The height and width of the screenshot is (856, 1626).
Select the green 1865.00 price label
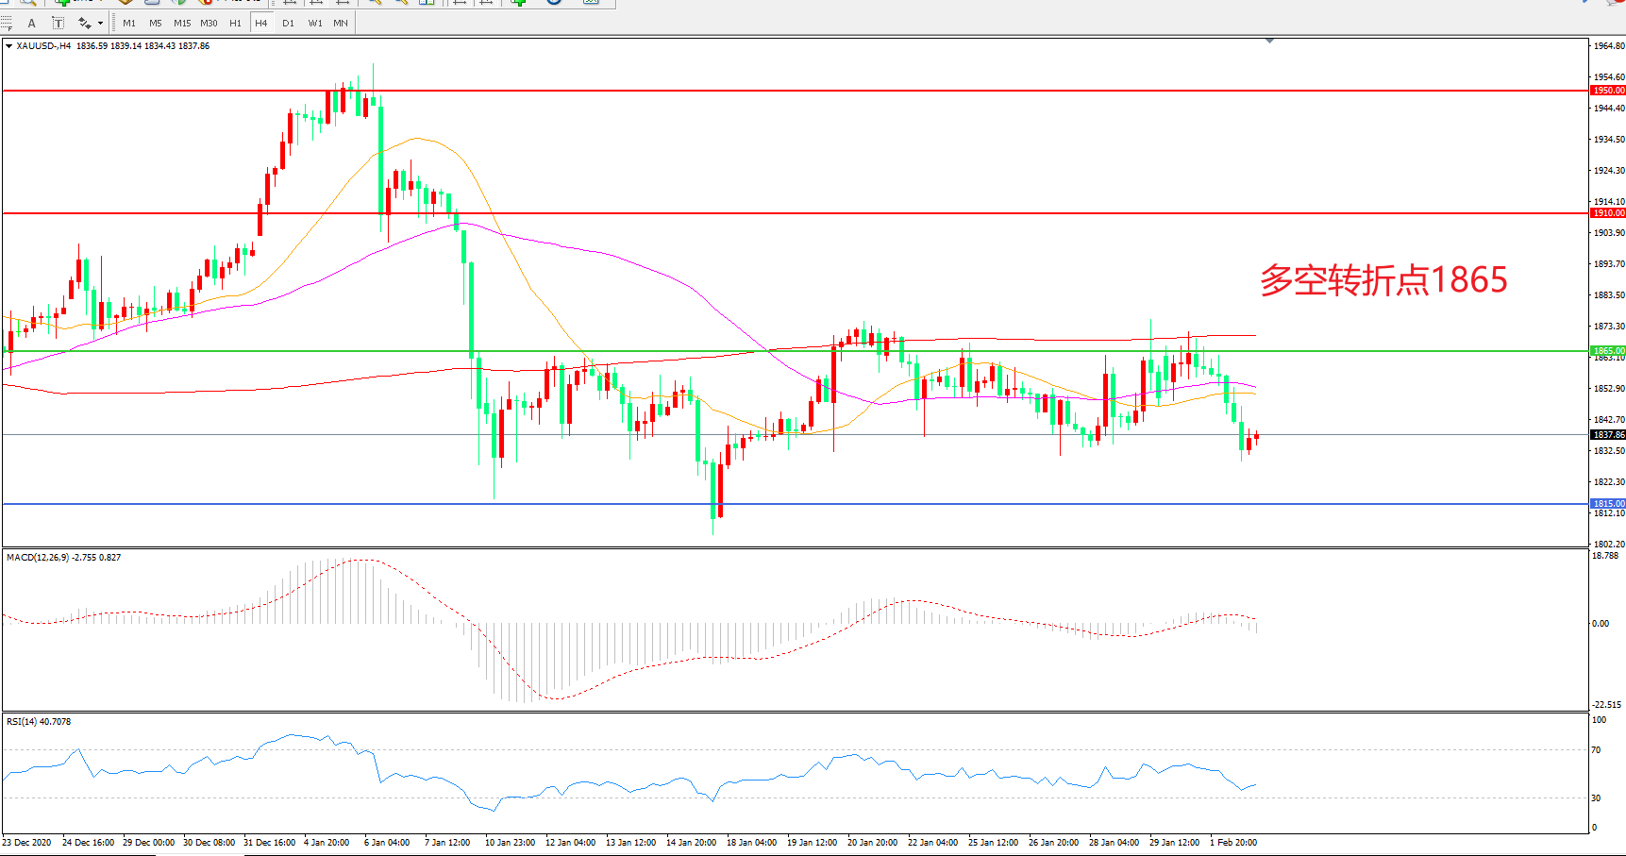(x=1608, y=351)
